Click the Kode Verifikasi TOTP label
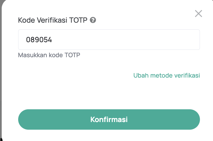 click(x=53, y=20)
